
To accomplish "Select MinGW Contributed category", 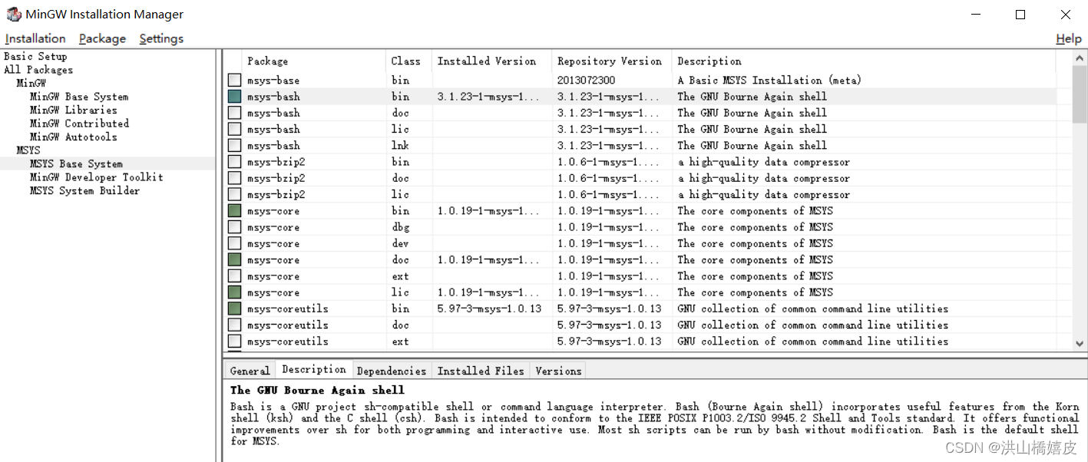I will click(79, 123).
